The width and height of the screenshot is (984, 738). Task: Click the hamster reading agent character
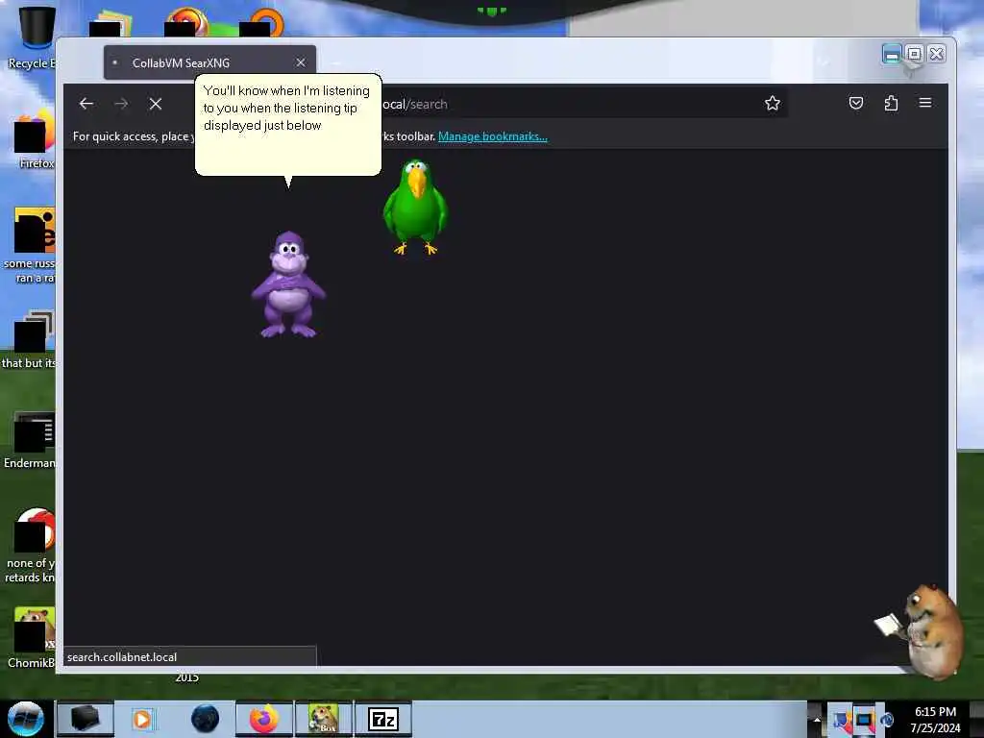click(922, 630)
